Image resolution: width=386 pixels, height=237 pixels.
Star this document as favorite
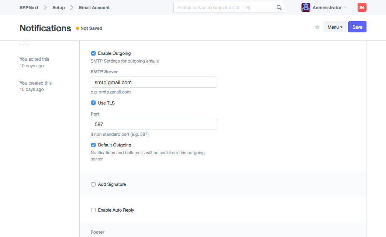point(317,27)
